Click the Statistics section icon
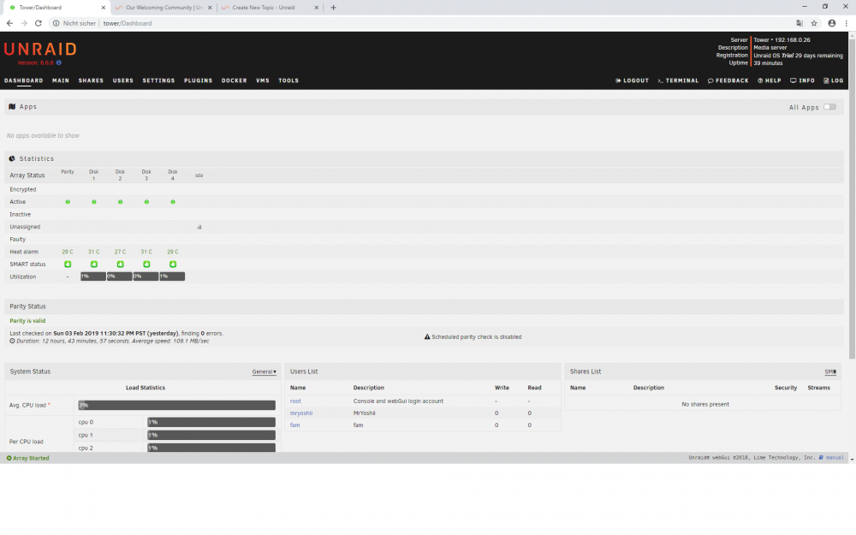This screenshot has width=856, height=535. (12, 159)
